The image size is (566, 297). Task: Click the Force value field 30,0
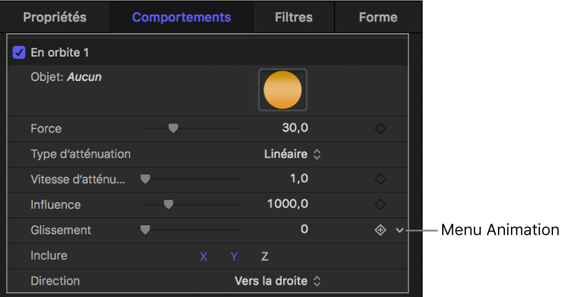pyautogui.click(x=295, y=128)
